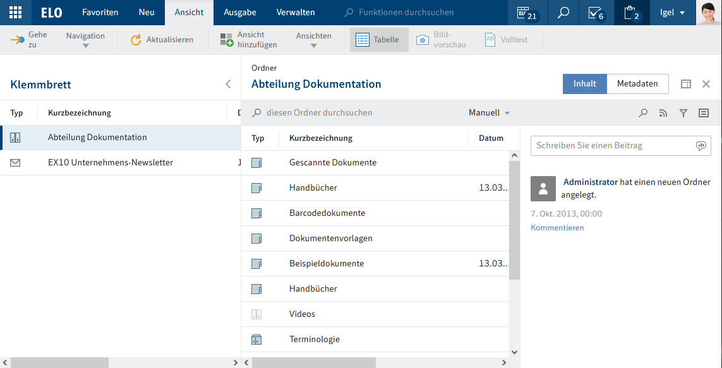Toggle the Tabelle view mode
The height and width of the screenshot is (368, 722).
pos(379,40)
